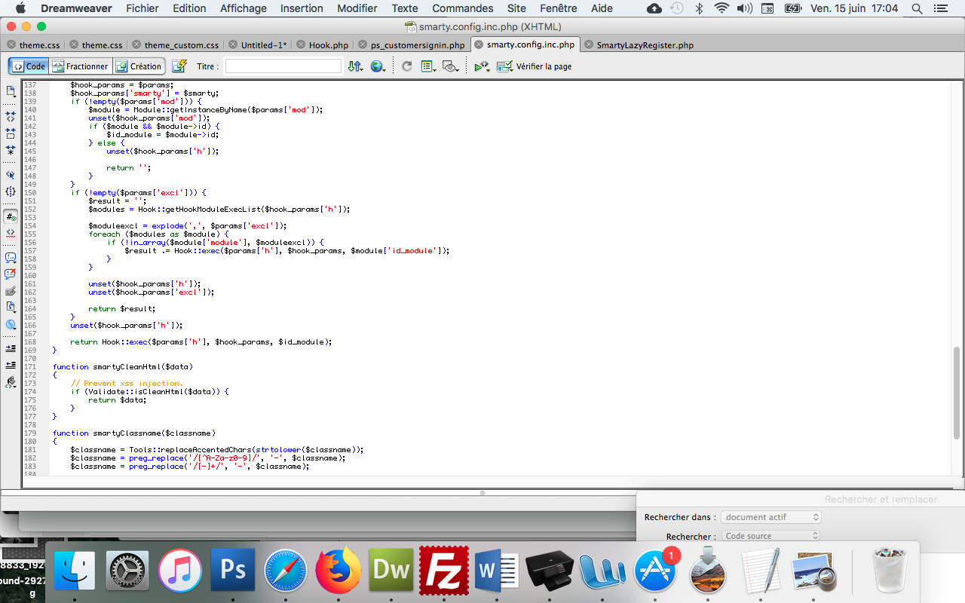Open the Commandes menu
This screenshot has width=965, height=603.
pos(463,8)
